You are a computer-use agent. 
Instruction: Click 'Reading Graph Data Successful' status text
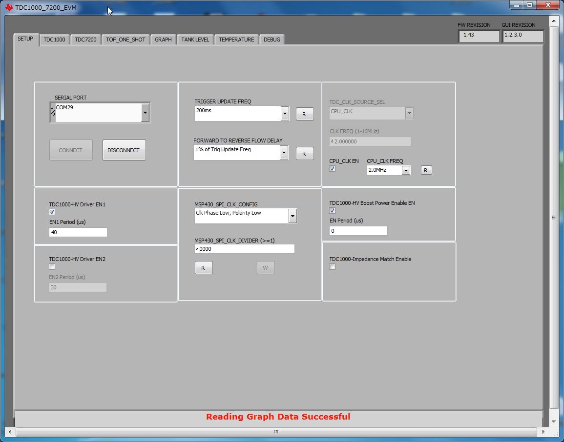click(278, 417)
